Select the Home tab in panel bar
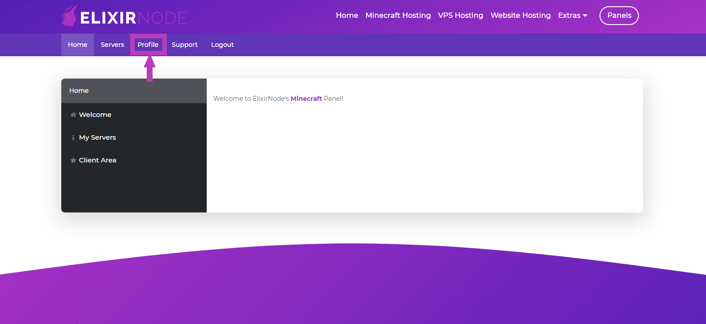 coord(77,45)
